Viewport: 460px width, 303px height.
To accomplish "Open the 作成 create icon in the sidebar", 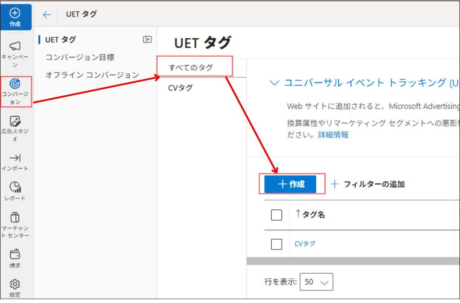I will [x=15, y=17].
